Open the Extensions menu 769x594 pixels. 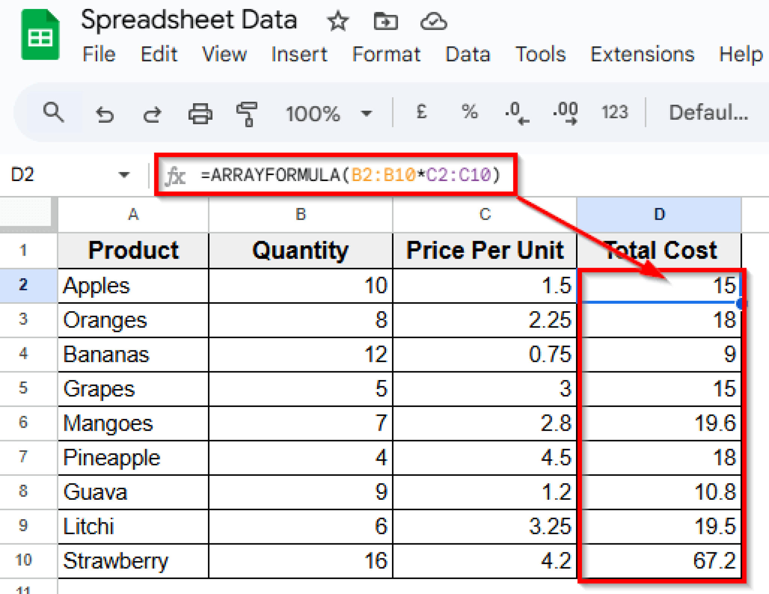click(x=643, y=54)
